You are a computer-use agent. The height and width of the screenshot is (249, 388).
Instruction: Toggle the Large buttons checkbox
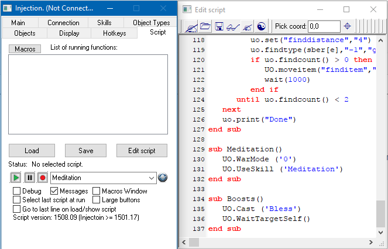97,200
